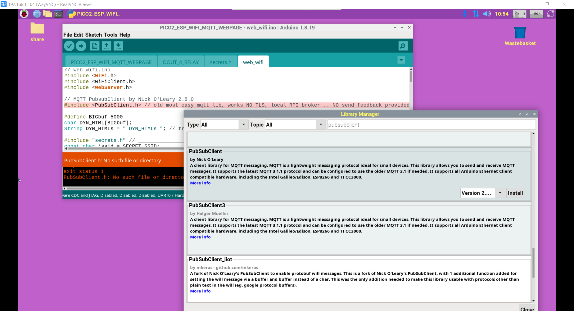This screenshot has width=574, height=311.
Task: Open the file manager folders icon
Action: (x=48, y=14)
